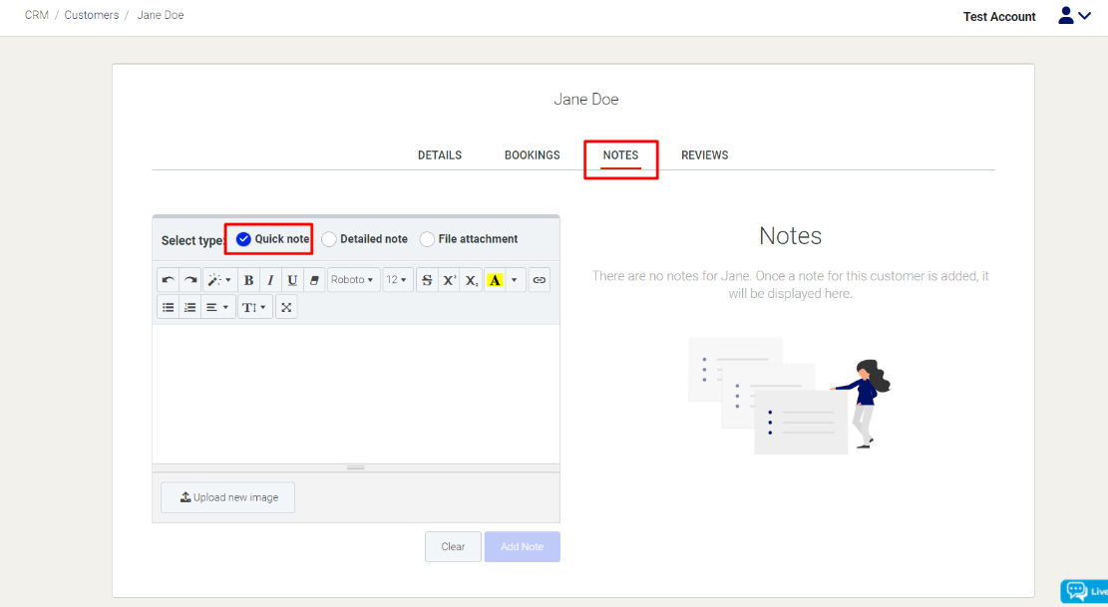
Task: Switch to the BOOKINGS tab
Action: click(x=532, y=154)
